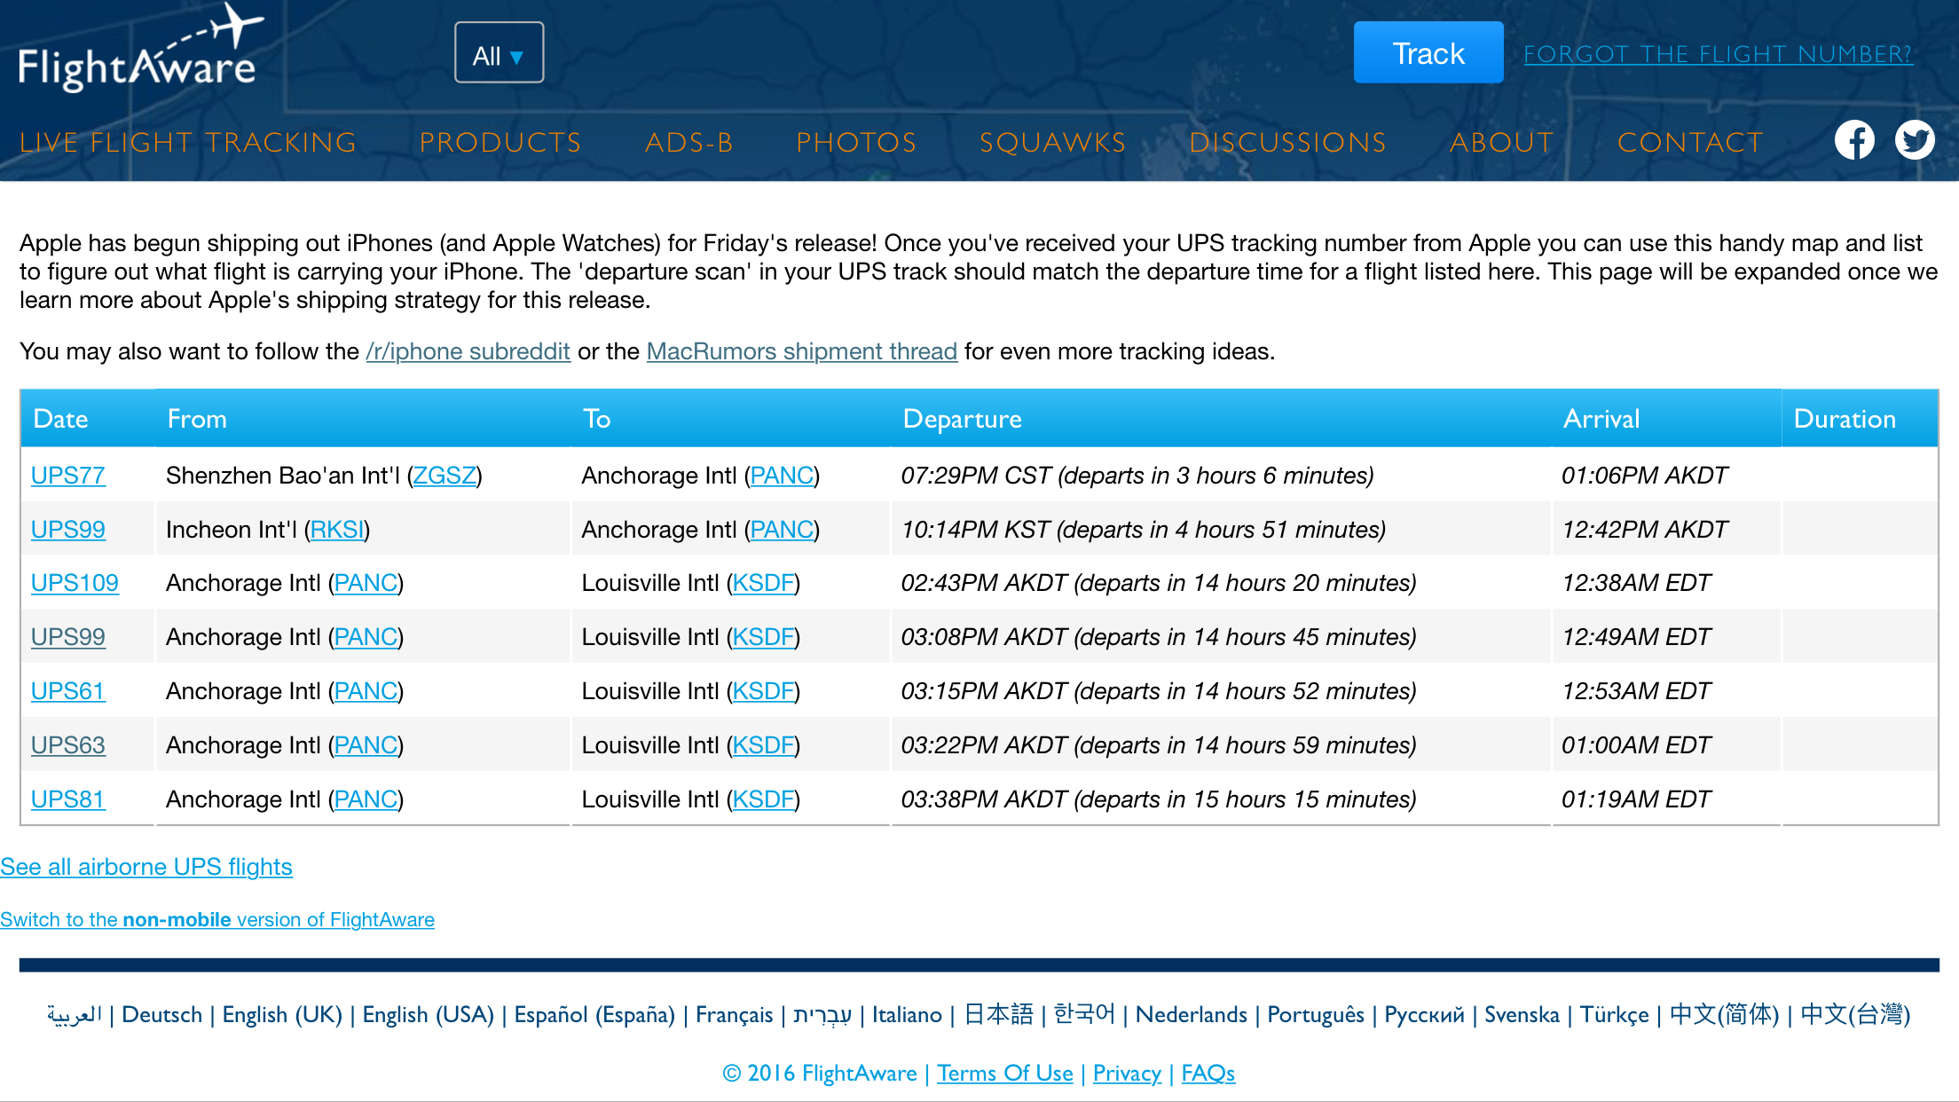Viewport: 1959px width, 1102px height.
Task: Open the Twitter icon in header
Action: (x=1915, y=140)
